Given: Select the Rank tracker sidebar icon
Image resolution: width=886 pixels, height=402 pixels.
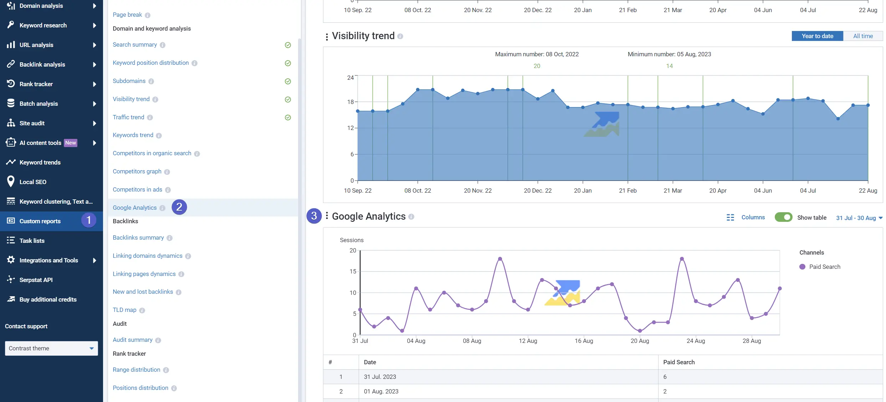Looking at the screenshot, I should click(x=11, y=84).
